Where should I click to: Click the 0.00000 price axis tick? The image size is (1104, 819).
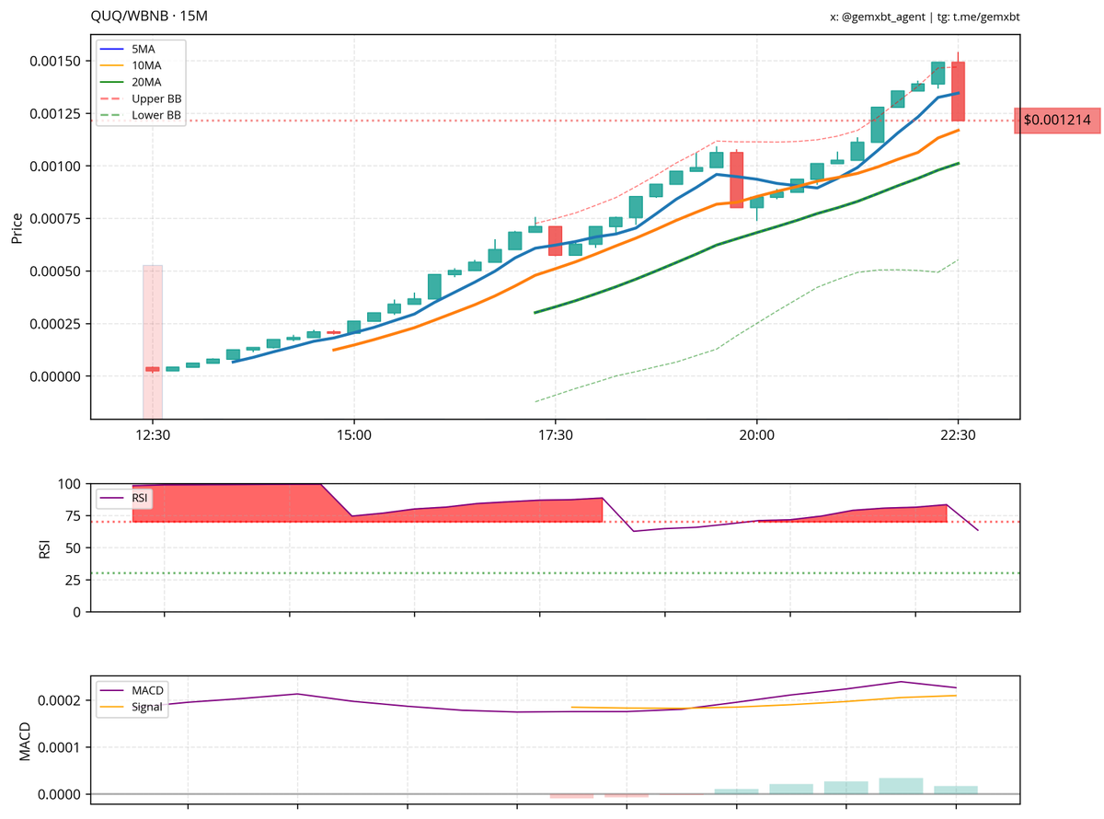[57, 376]
